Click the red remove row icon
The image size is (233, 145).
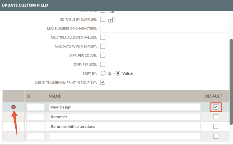coord(14,107)
